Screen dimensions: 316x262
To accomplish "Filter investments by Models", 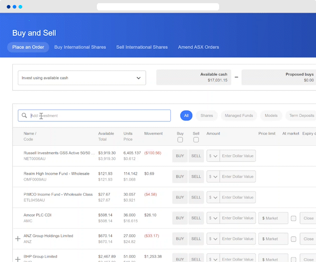I will (271, 115).
